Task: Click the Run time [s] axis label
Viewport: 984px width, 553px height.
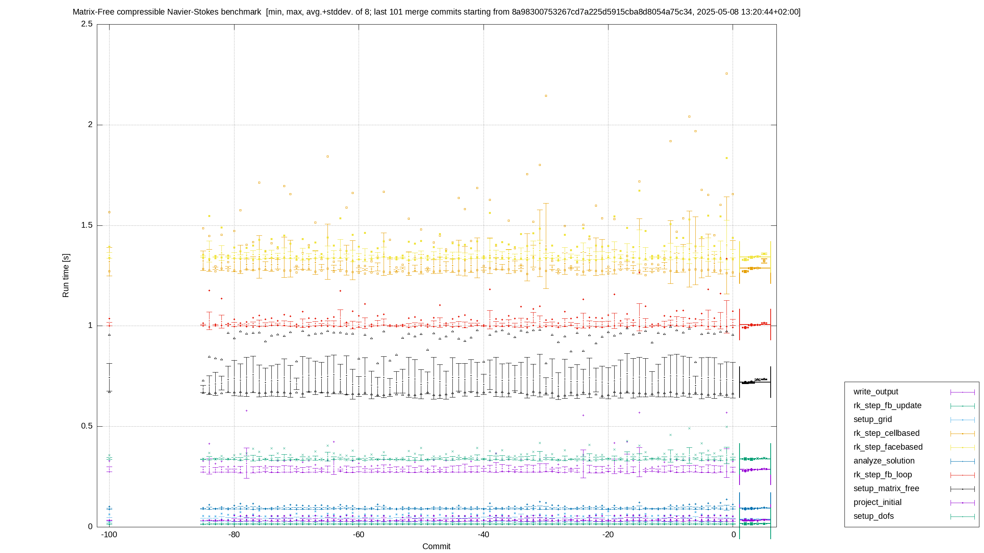Action: (x=66, y=275)
